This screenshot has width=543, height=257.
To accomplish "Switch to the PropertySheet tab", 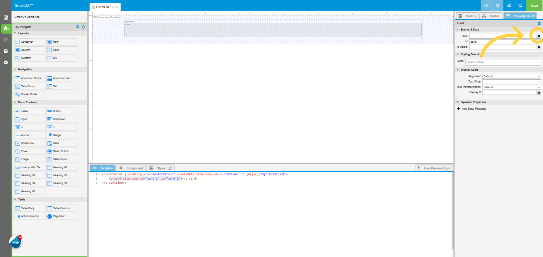I will [520, 16].
